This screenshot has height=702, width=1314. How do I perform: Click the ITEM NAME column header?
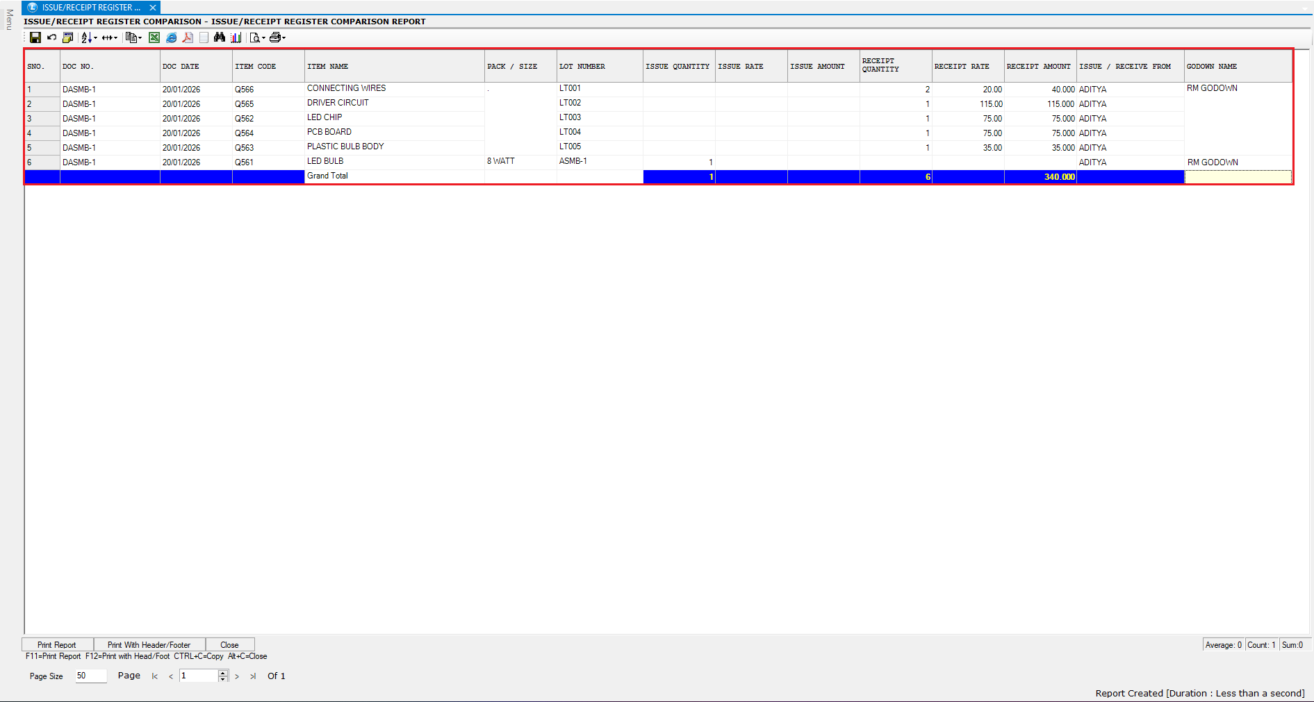[x=327, y=67]
